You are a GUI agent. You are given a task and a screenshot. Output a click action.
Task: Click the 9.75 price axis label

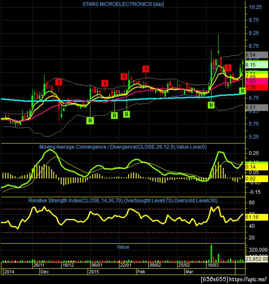coord(254,20)
